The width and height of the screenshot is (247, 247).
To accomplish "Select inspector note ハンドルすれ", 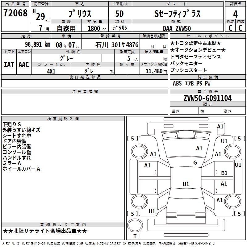I will tap(17, 158).
